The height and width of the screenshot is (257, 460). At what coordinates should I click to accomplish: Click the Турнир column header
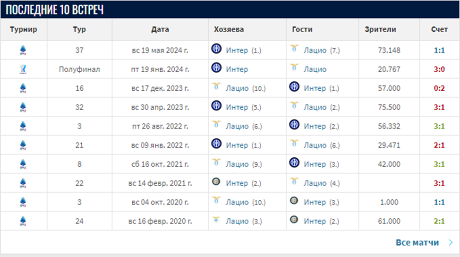[x=23, y=29]
